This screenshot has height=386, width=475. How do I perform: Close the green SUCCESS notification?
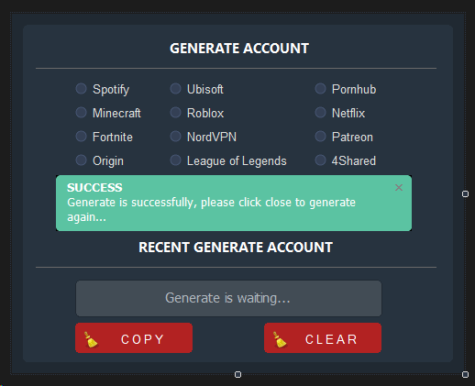[399, 187]
